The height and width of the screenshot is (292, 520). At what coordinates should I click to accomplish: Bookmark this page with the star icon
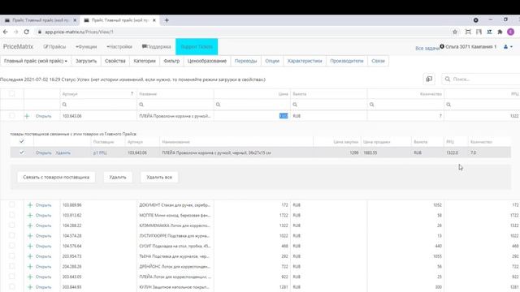pos(455,32)
